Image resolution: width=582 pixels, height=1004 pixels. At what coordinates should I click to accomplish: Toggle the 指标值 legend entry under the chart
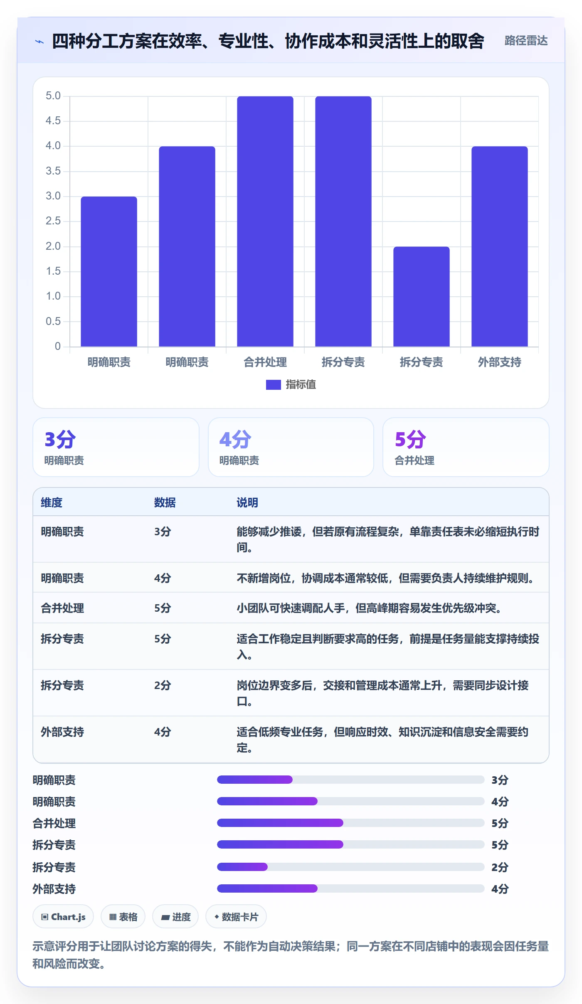point(291,384)
